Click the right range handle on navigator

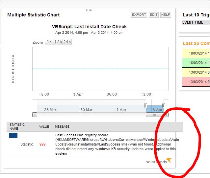pyautogui.click(x=164, y=105)
